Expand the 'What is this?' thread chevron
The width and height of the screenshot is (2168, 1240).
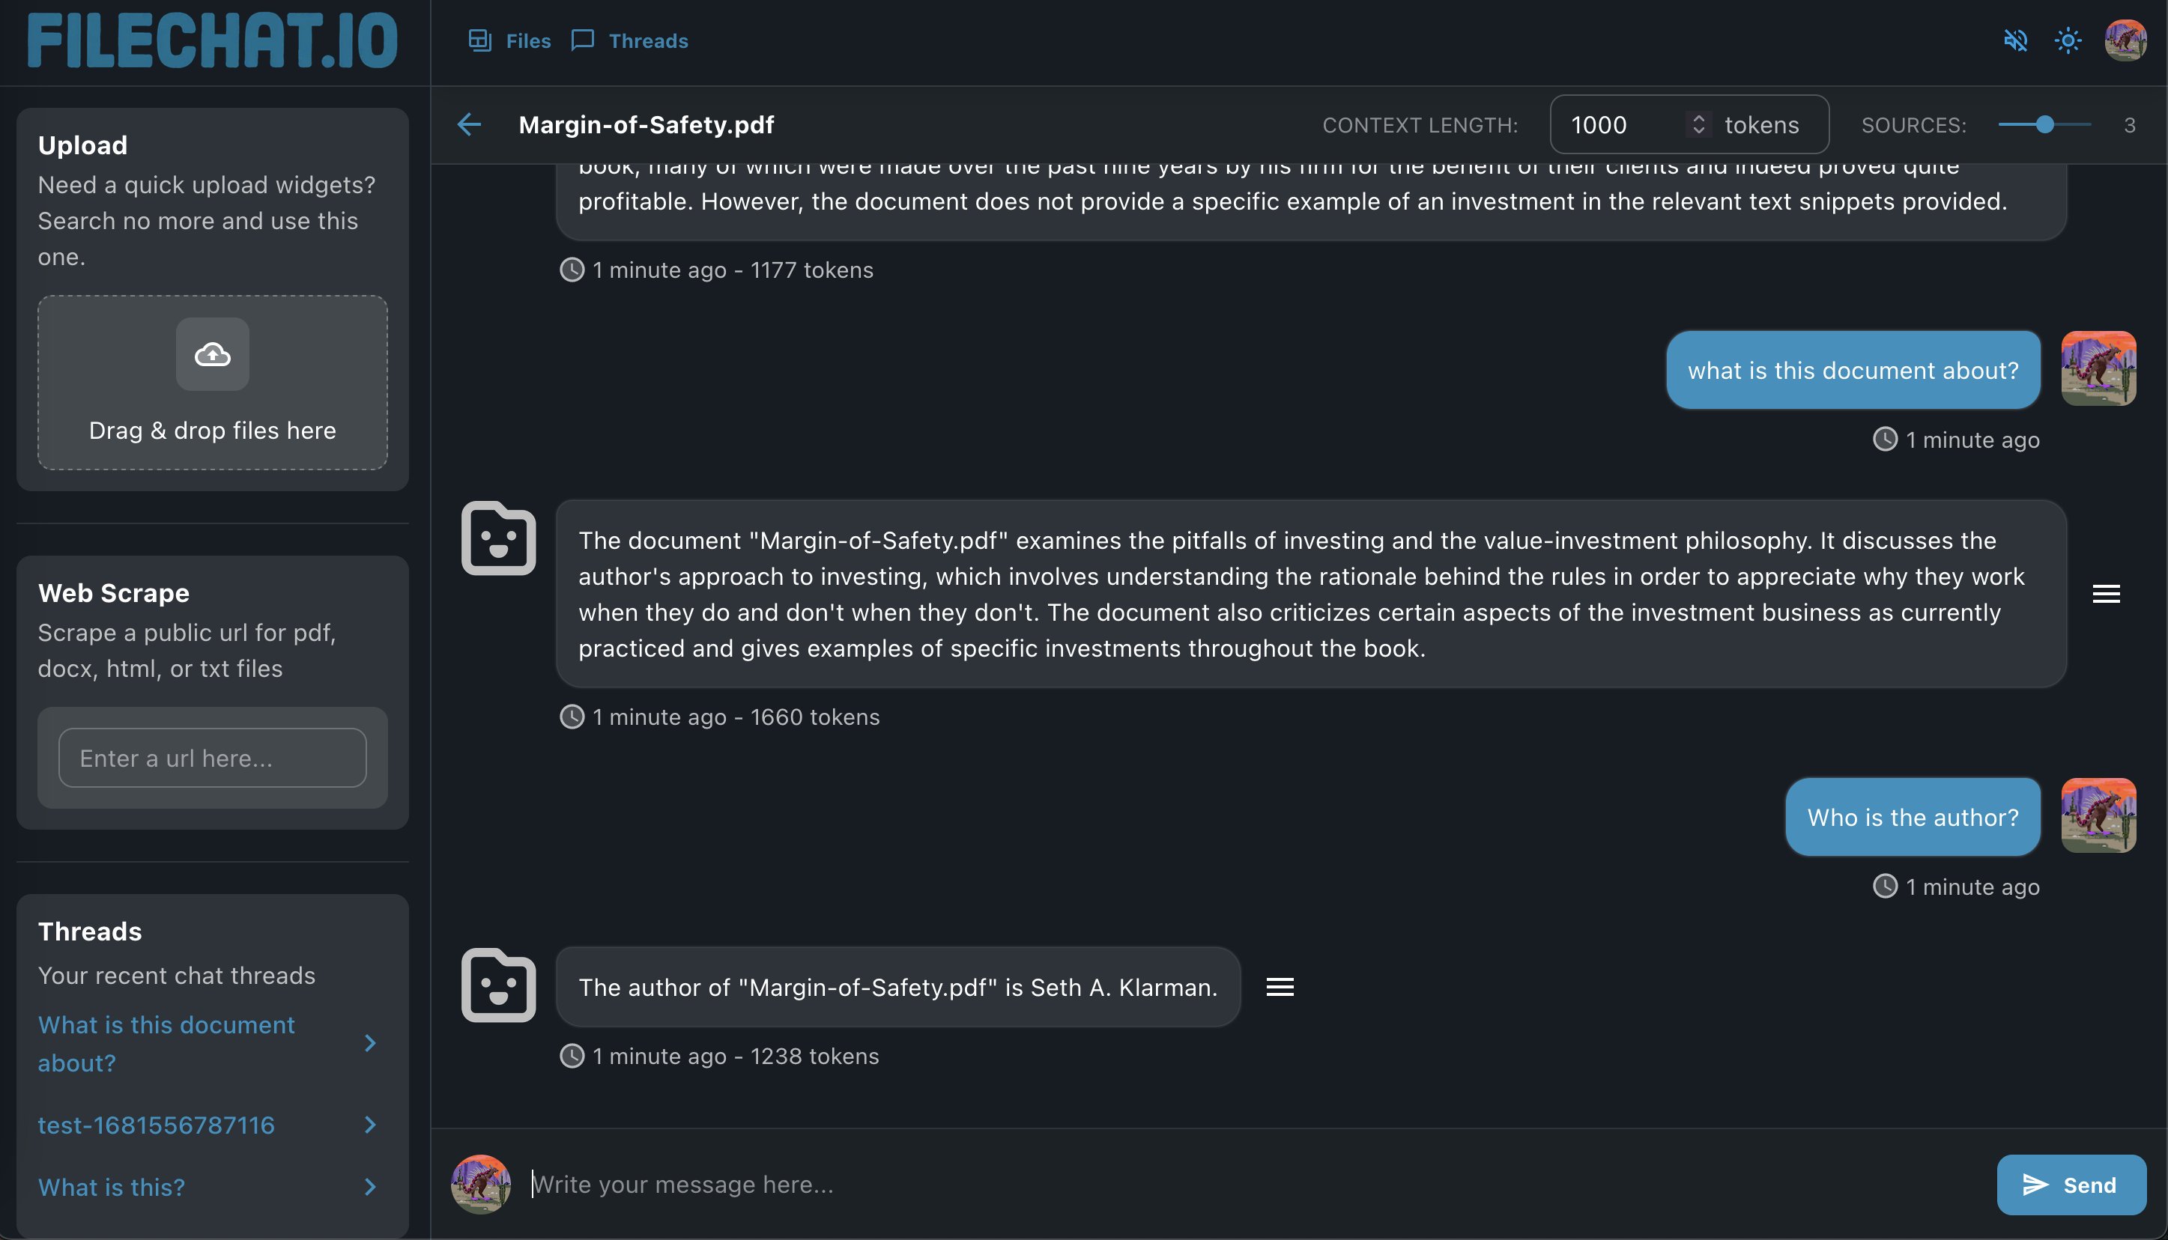pyautogui.click(x=370, y=1186)
